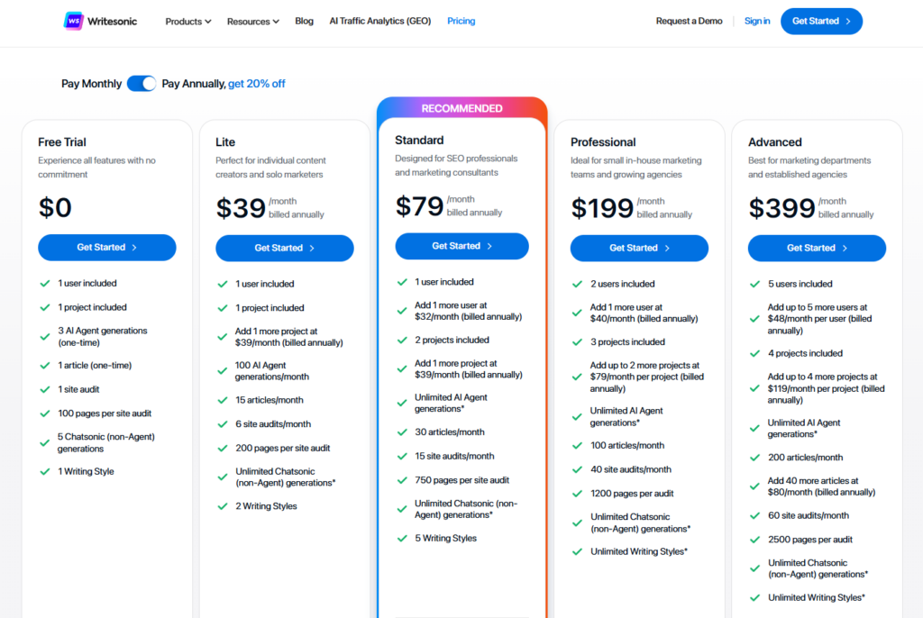This screenshot has width=923, height=618.
Task: Select Get Started for Professional plan
Action: coord(639,248)
